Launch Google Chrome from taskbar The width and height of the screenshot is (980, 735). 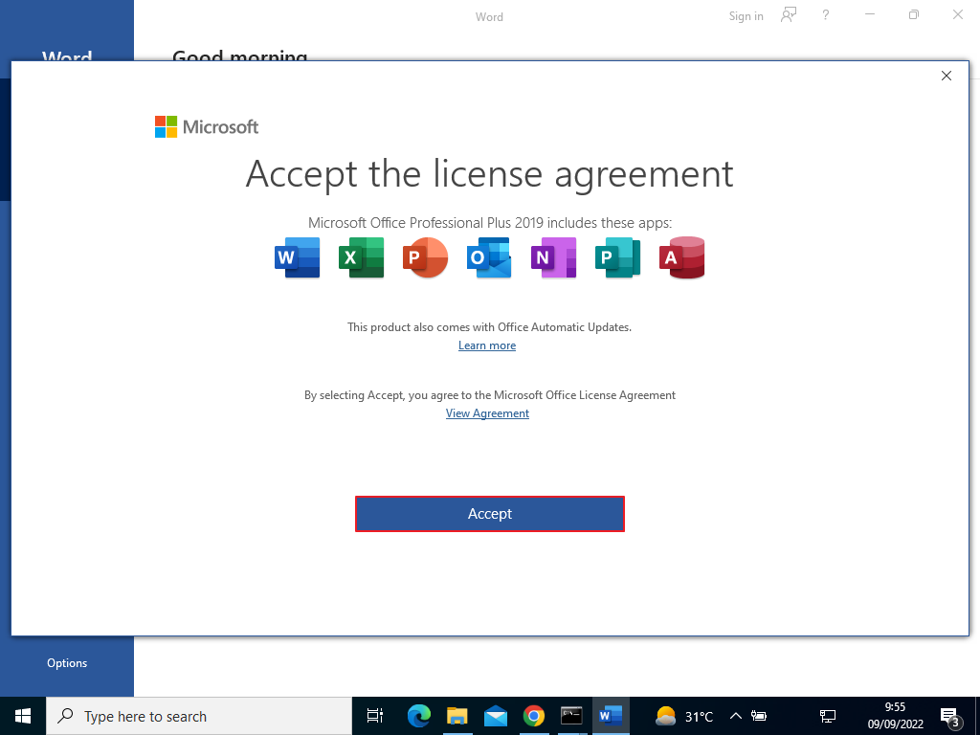534,716
